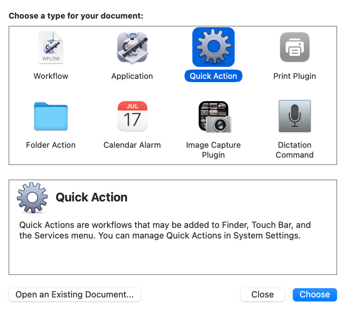Select the Image Capture Plugin camera icon
Image resolution: width=347 pixels, height=312 pixels.
tap(213, 116)
